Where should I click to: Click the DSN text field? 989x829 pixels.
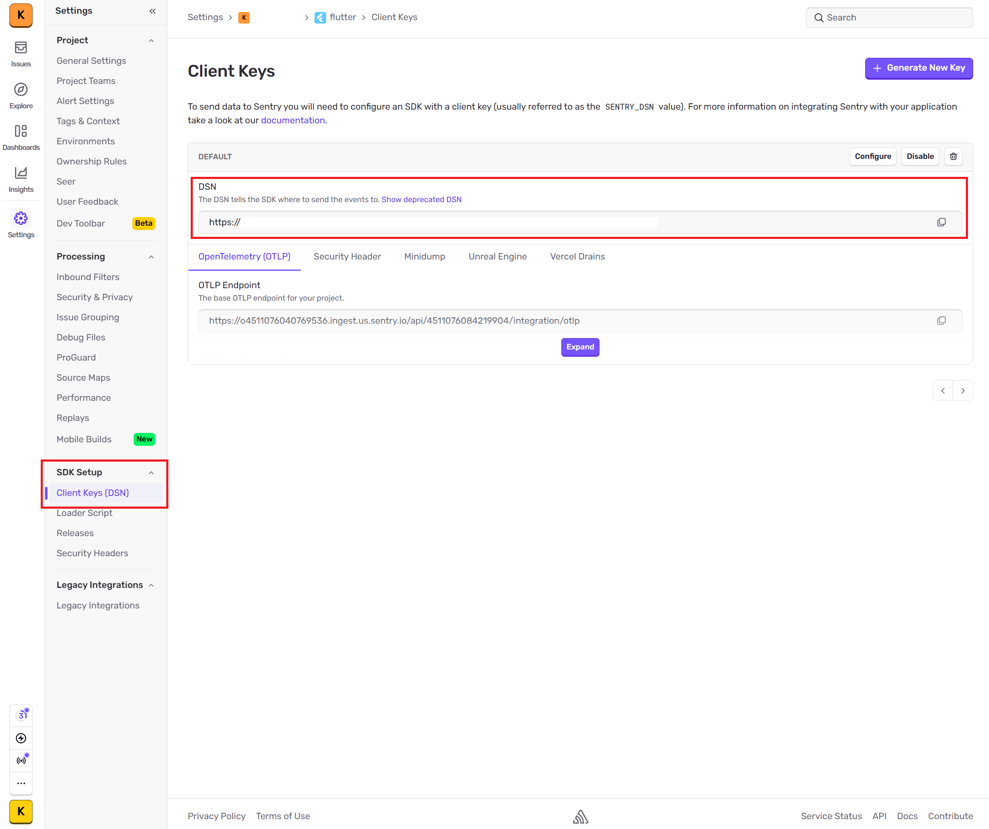pyautogui.click(x=580, y=222)
